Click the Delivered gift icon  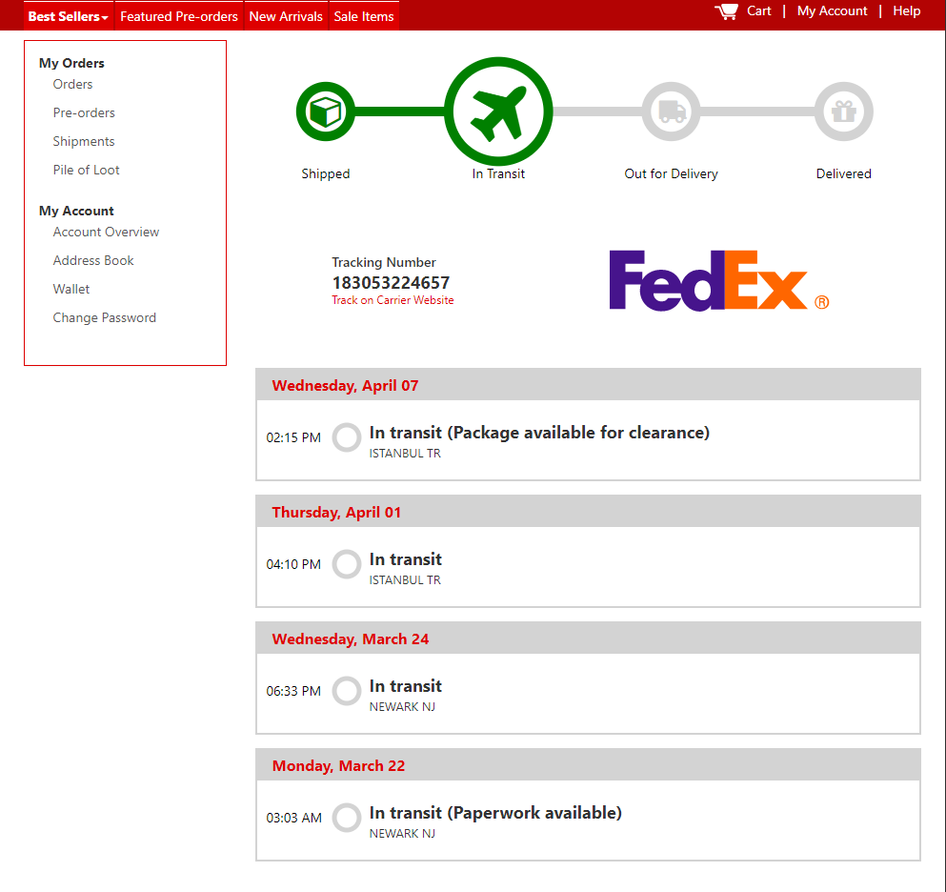coord(843,111)
